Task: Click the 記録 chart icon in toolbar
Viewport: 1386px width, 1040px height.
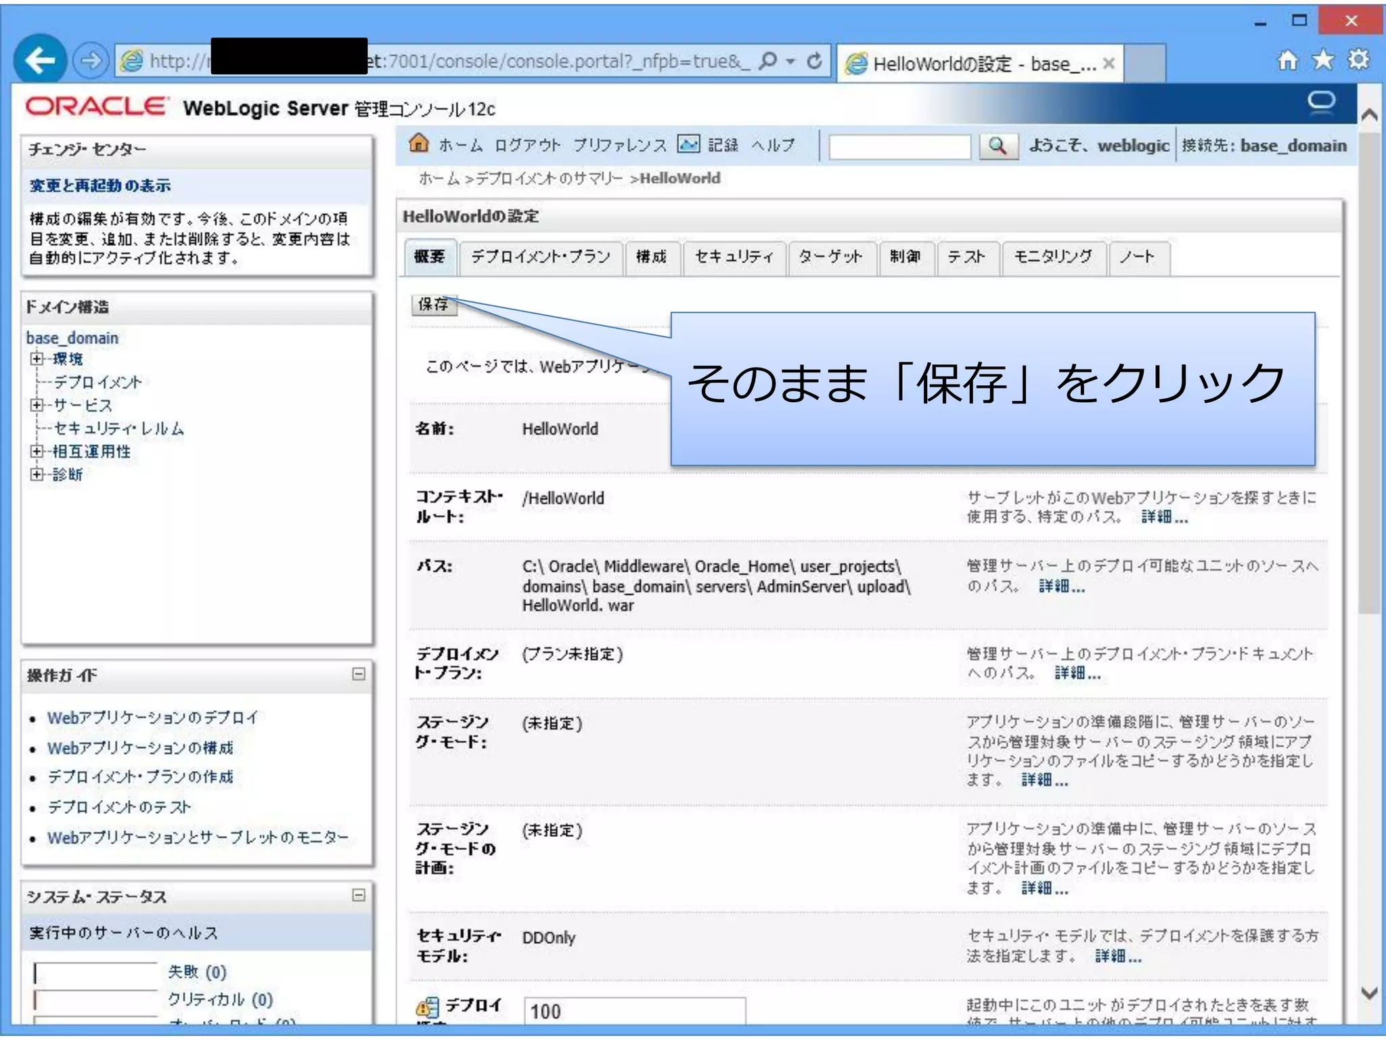Action: [689, 144]
